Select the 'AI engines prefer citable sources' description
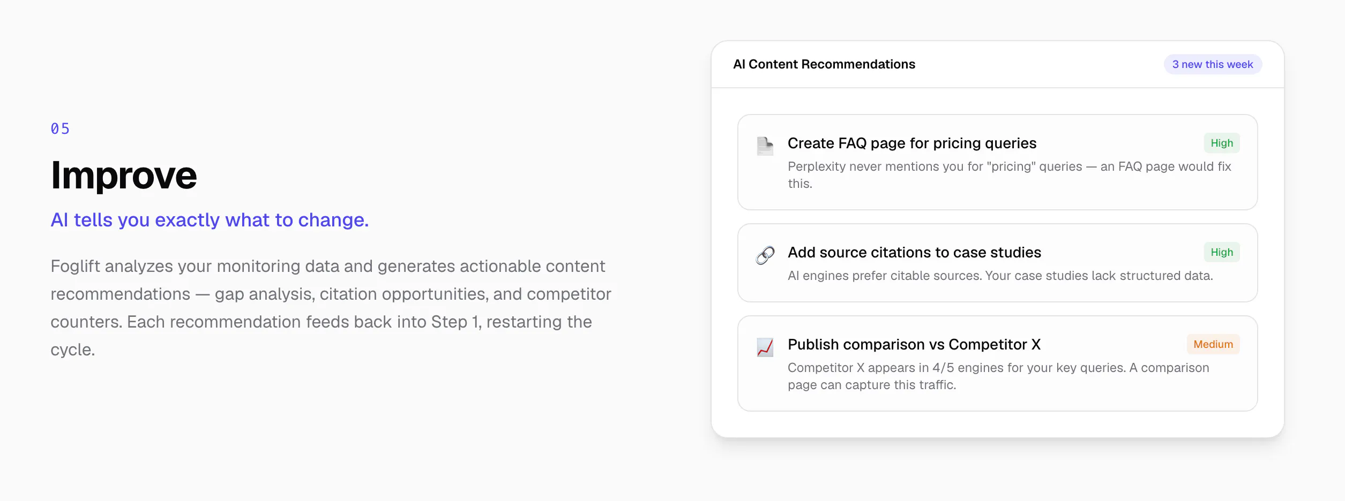Viewport: 1345px width, 501px height. (x=1000, y=276)
